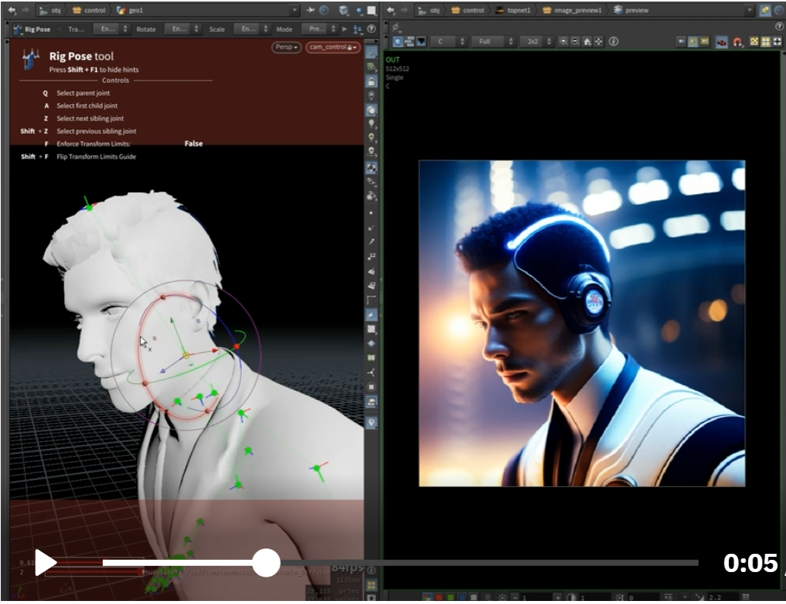Click the funnel icon in image viewer toolbar

(x=421, y=42)
